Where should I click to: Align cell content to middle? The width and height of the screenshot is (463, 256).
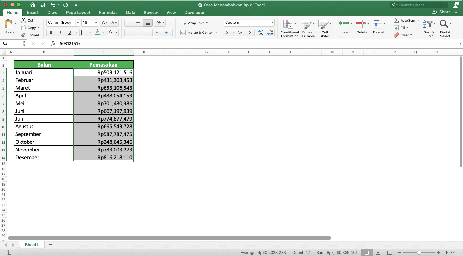click(138, 23)
